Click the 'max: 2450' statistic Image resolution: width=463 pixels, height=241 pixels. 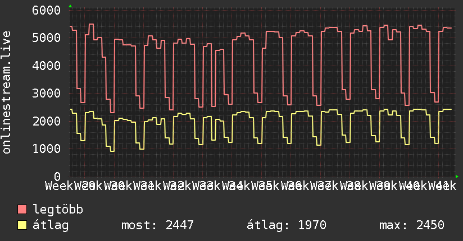click(412, 225)
